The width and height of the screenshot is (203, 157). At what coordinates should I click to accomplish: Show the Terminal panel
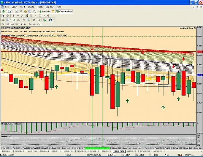(x=30, y=11)
